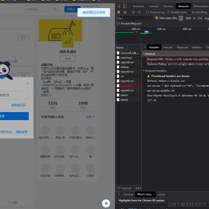Click the small mailbox topic avatar

coord(68,41)
